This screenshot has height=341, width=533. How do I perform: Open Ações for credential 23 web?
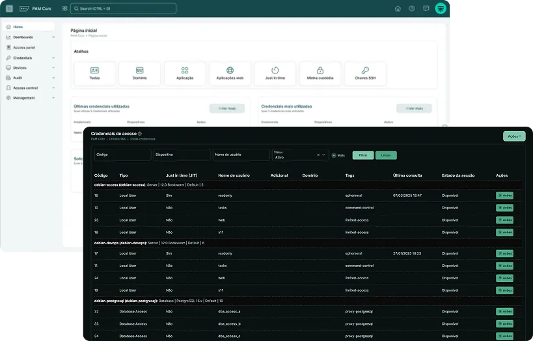tap(504, 220)
